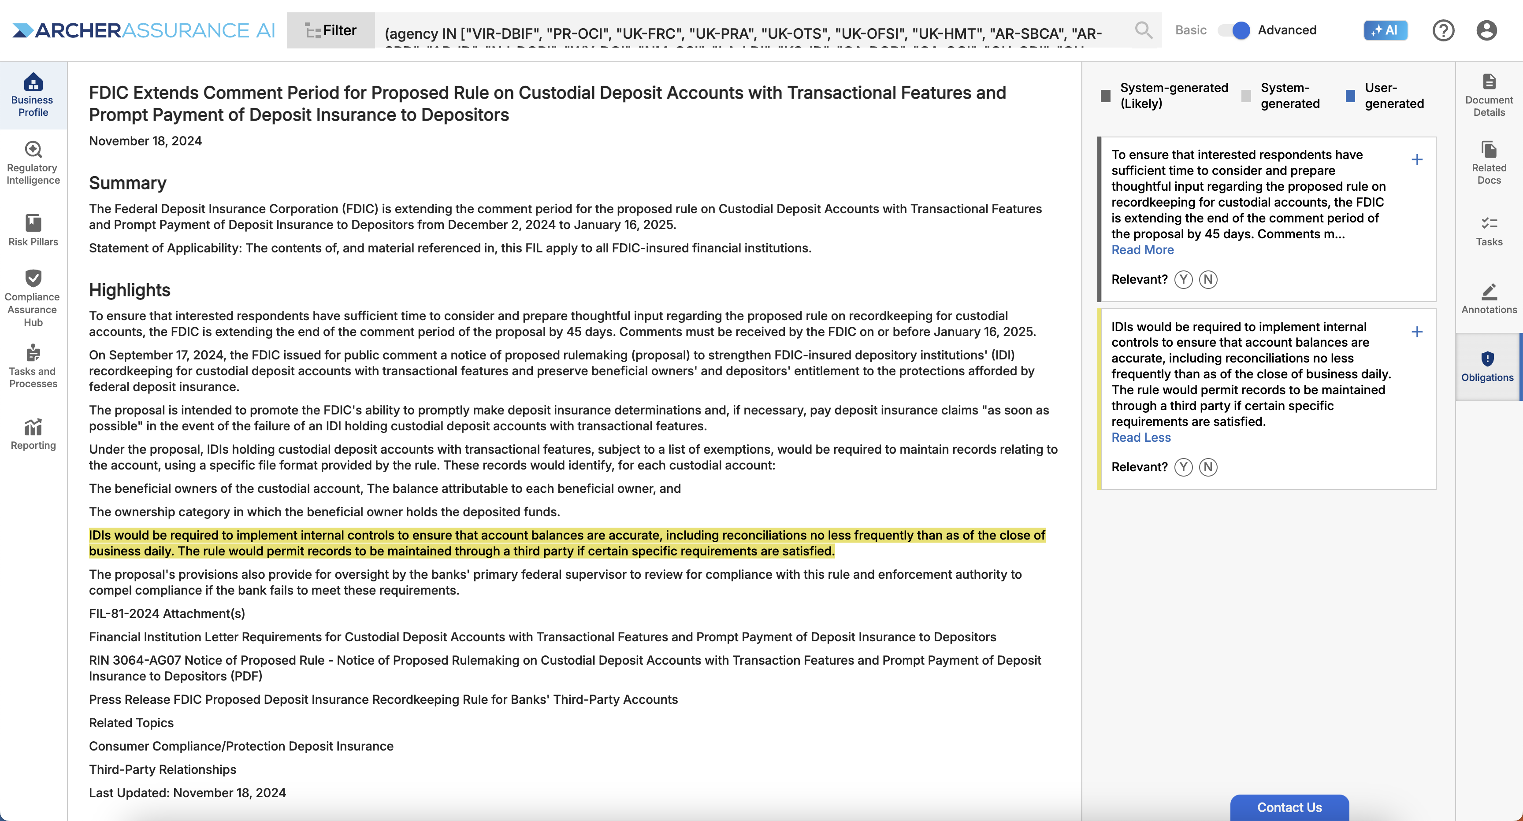The height and width of the screenshot is (821, 1523).
Task: Click the Basic mode label
Action: point(1190,30)
